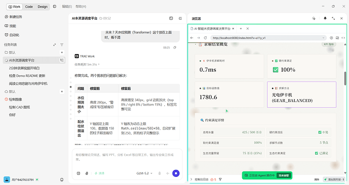The image size is (349, 185).
Task: Expand the first 默认 folder group
Action: 10,52
